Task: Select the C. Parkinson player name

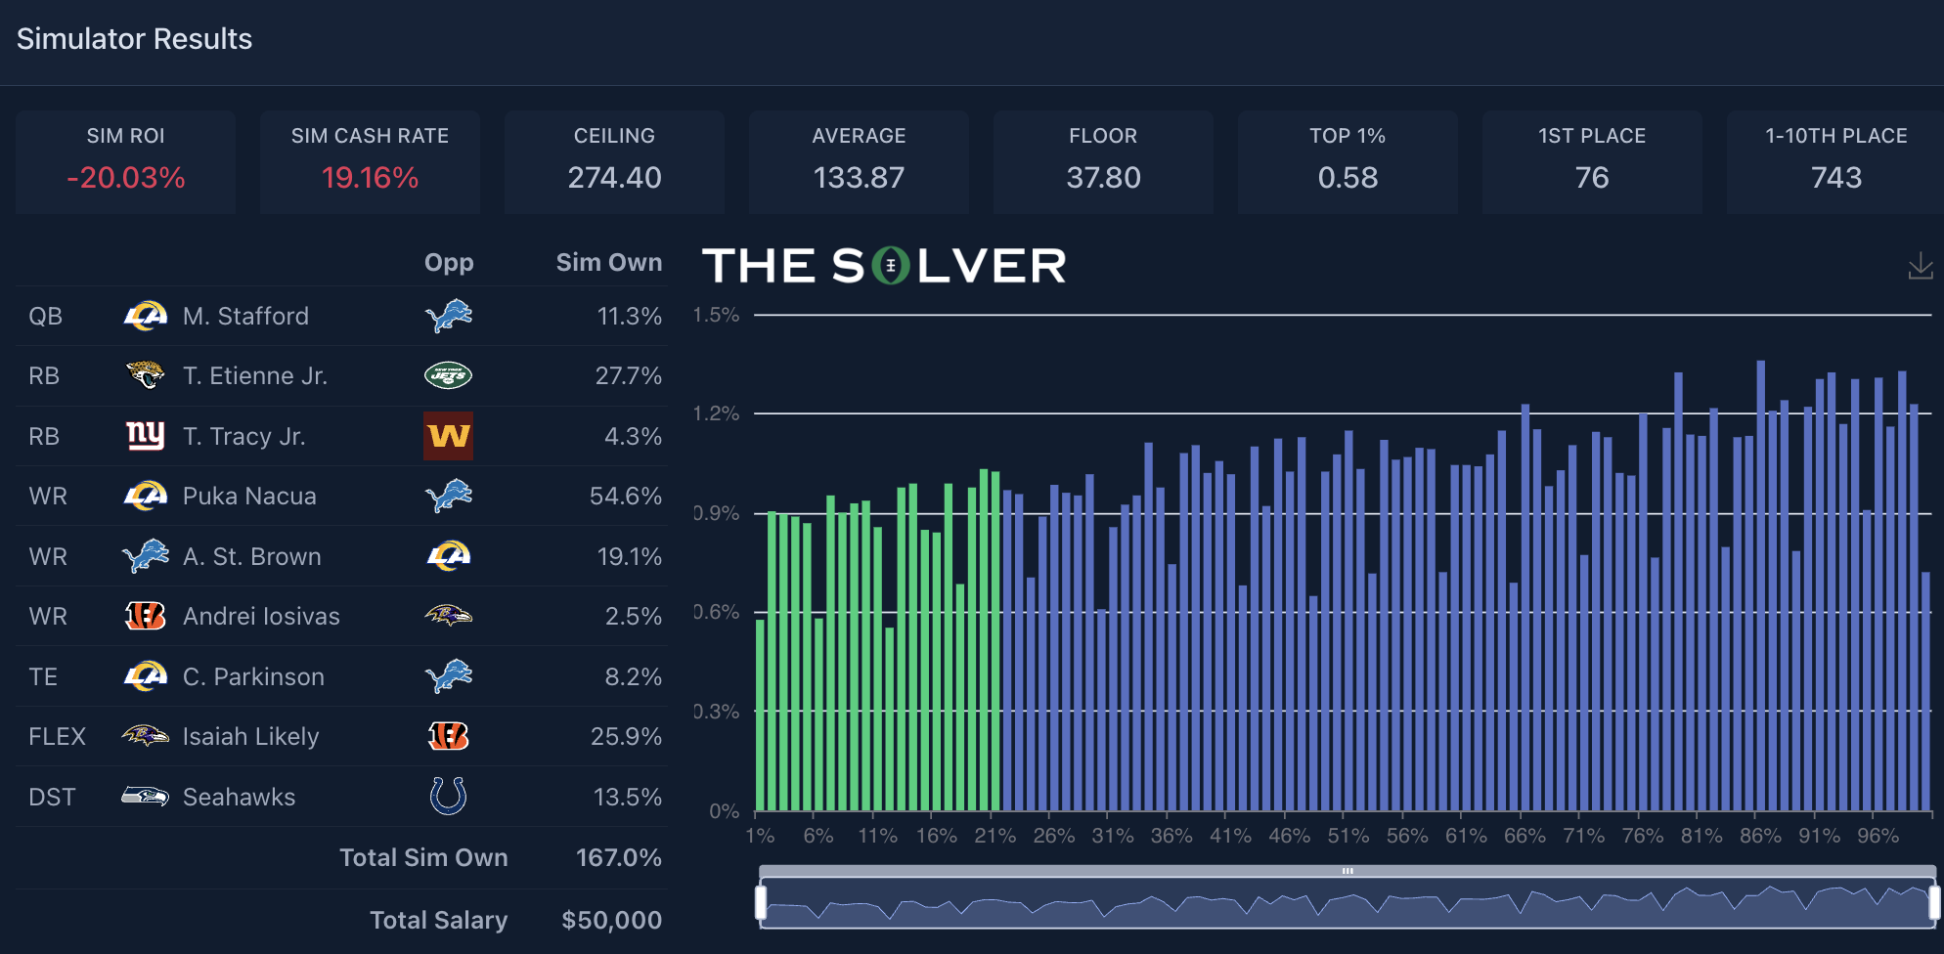Action: [x=253, y=676]
